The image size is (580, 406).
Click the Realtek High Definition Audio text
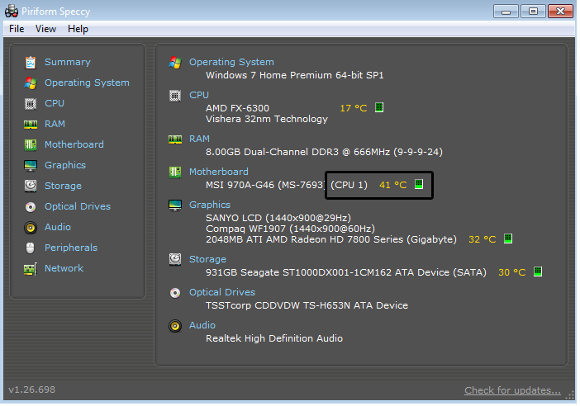[x=274, y=339]
